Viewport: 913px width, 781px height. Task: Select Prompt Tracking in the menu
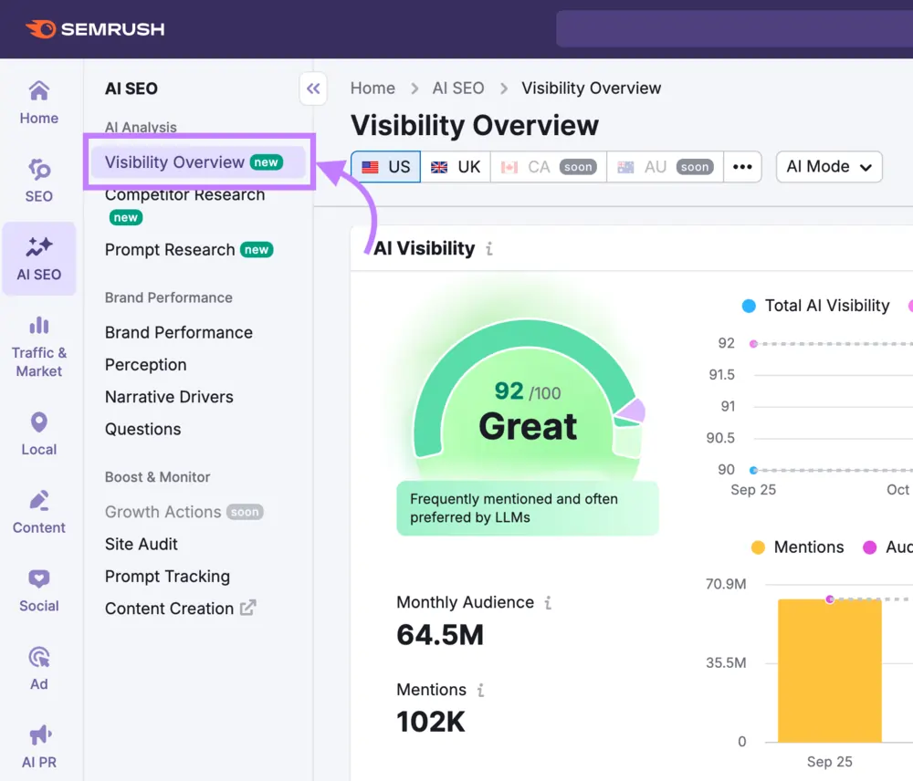[167, 576]
